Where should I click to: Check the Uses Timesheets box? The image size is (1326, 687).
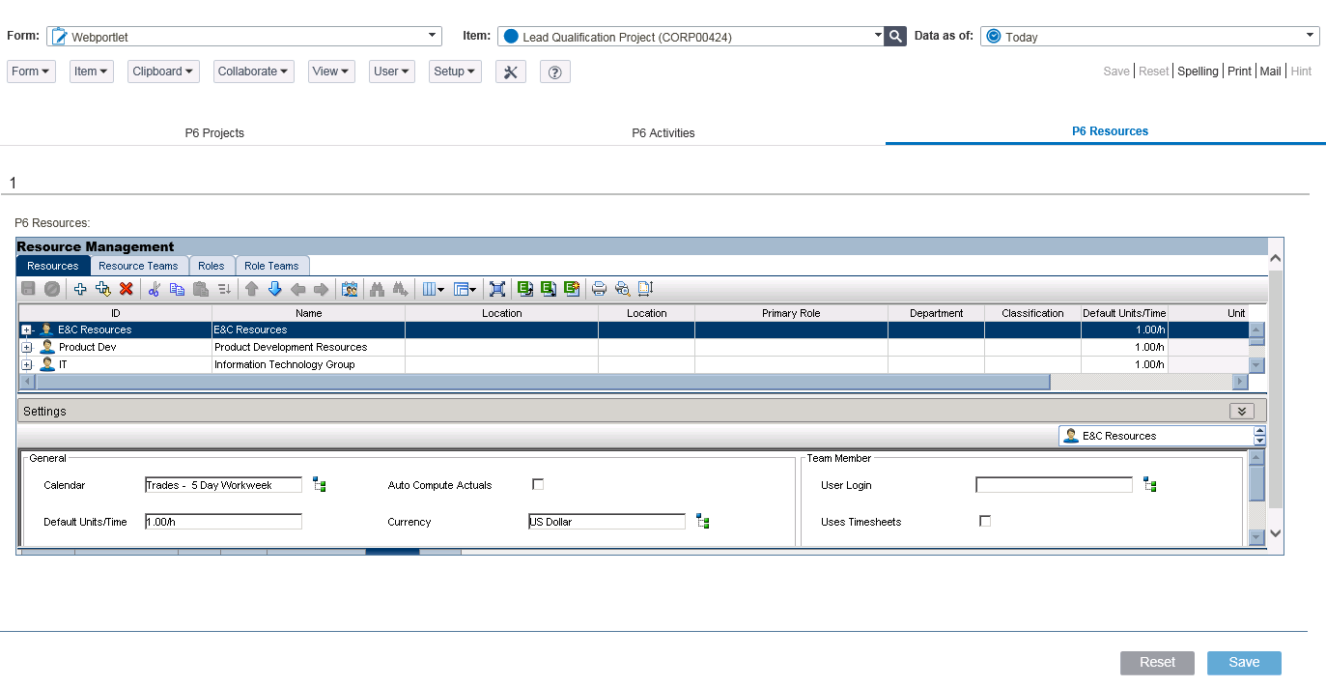pos(985,521)
